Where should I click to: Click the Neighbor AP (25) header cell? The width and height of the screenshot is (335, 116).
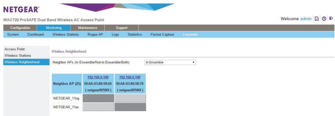click(67, 84)
